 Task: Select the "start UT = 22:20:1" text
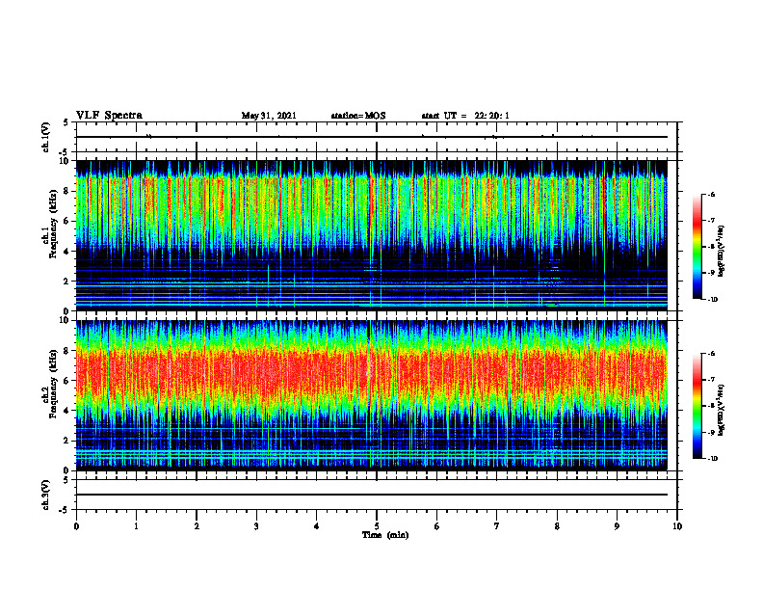pyautogui.click(x=465, y=116)
